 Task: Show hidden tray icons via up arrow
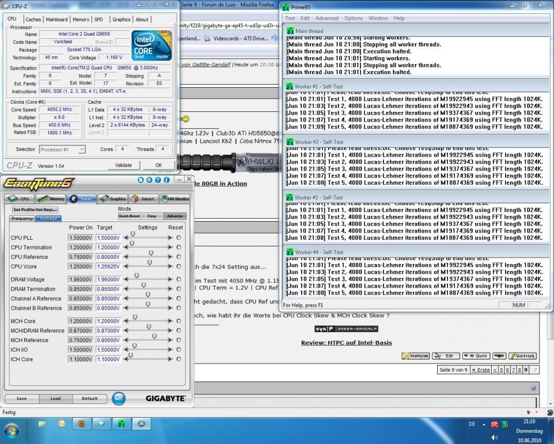point(483,424)
